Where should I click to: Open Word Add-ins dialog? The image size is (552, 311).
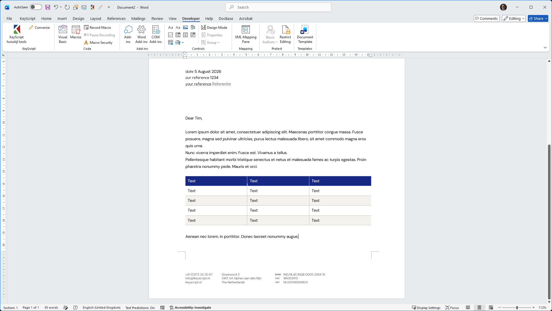(x=141, y=34)
